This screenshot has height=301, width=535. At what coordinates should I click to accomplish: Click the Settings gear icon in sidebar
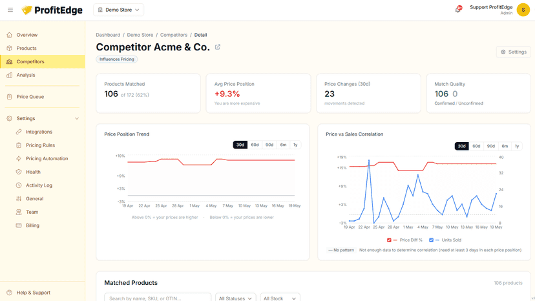tap(9, 118)
